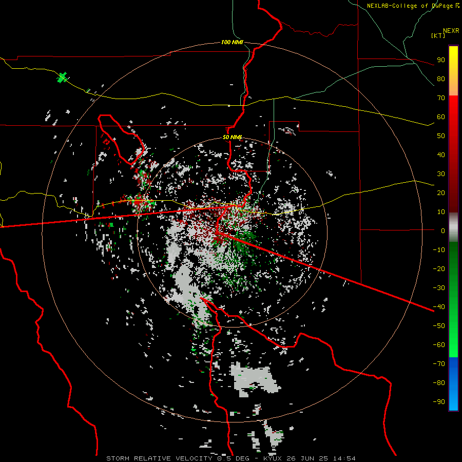Image resolution: width=462 pixels, height=462 pixels.
Task: Click the -20 value on velocity scale
Action: [x=439, y=268]
